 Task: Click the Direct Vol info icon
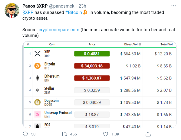click(x=140, y=44)
